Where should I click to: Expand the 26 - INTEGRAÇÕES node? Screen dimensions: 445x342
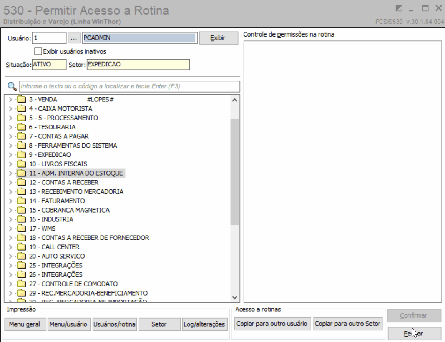(10, 275)
